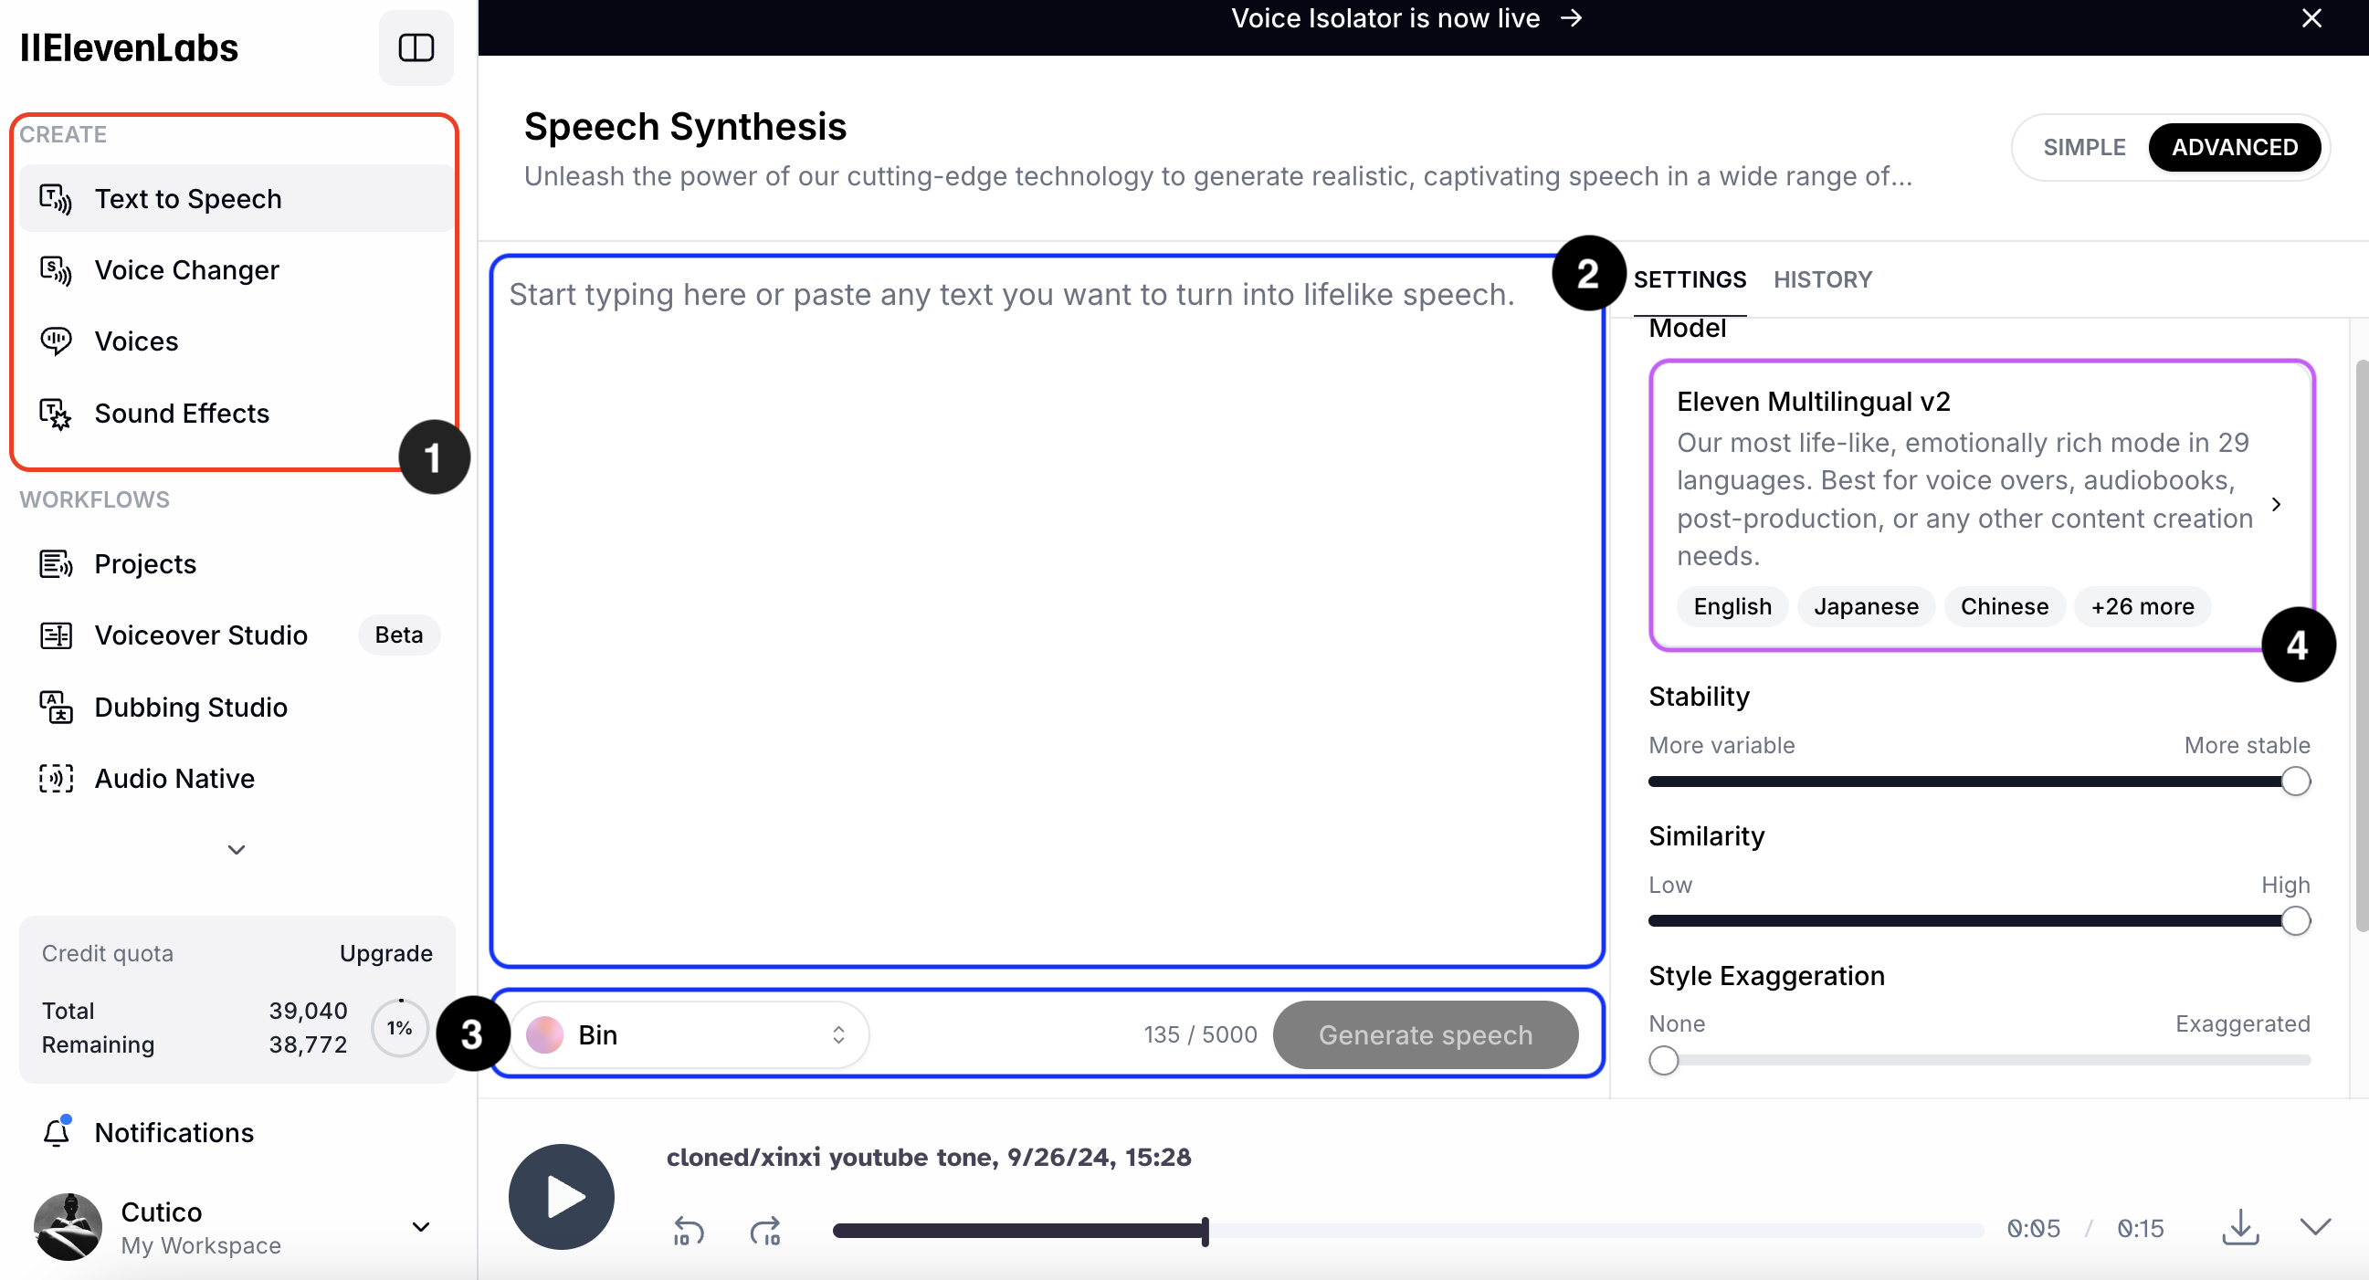The height and width of the screenshot is (1280, 2369).
Task: Click the Dubbing Studio icon
Action: point(55,708)
